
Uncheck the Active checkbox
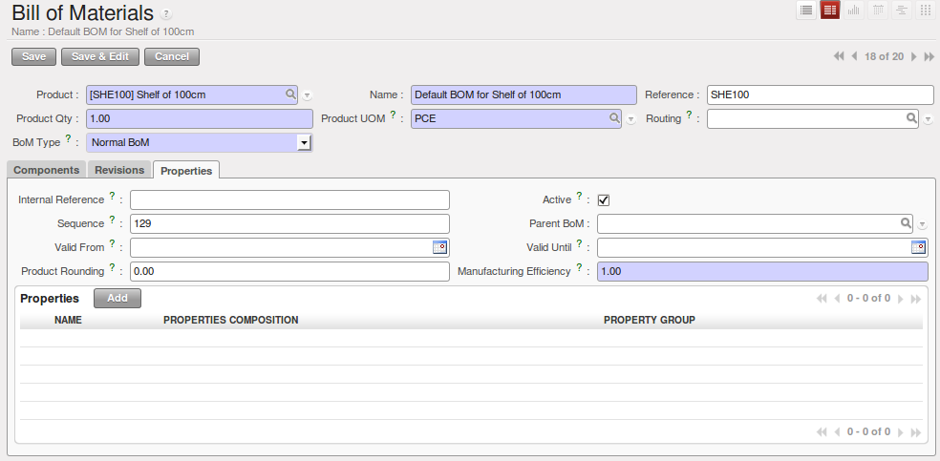(x=604, y=200)
